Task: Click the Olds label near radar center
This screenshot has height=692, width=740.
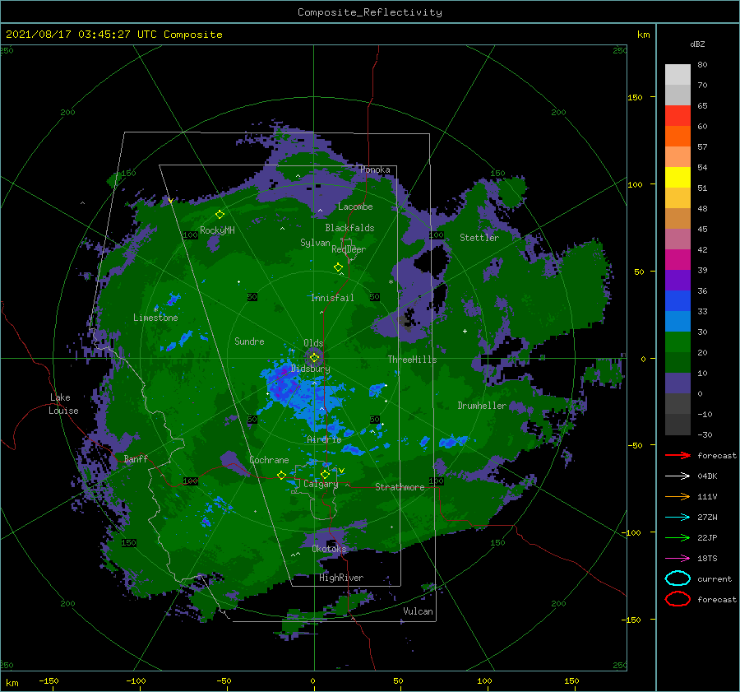Action: [x=313, y=343]
